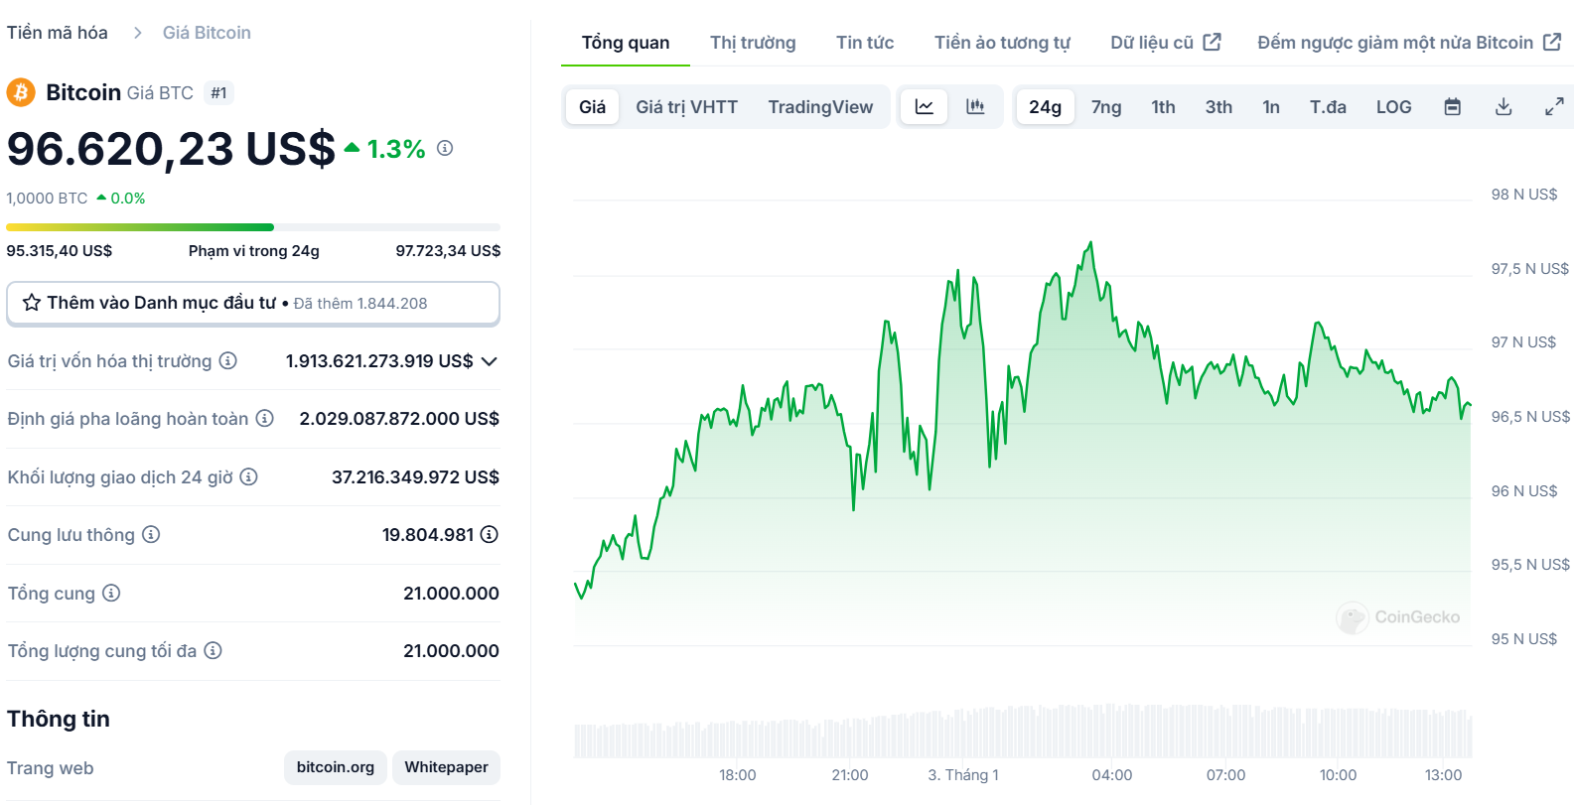Click external link icon beside Đếm ngược giảm một nửa Bitcoin
The height and width of the screenshot is (805, 1574).
point(1552,42)
